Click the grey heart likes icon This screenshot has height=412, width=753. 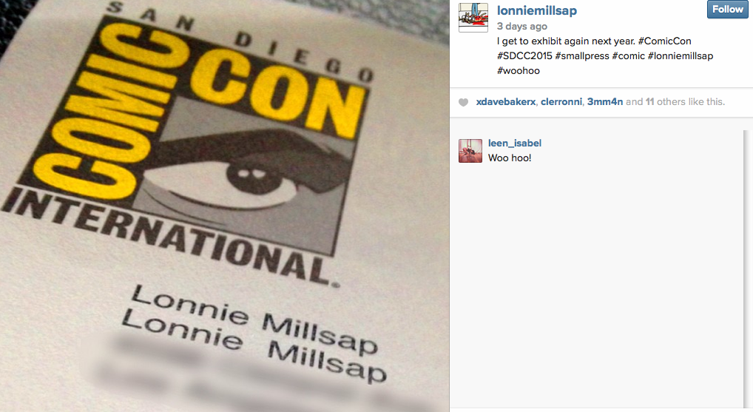[x=463, y=102]
